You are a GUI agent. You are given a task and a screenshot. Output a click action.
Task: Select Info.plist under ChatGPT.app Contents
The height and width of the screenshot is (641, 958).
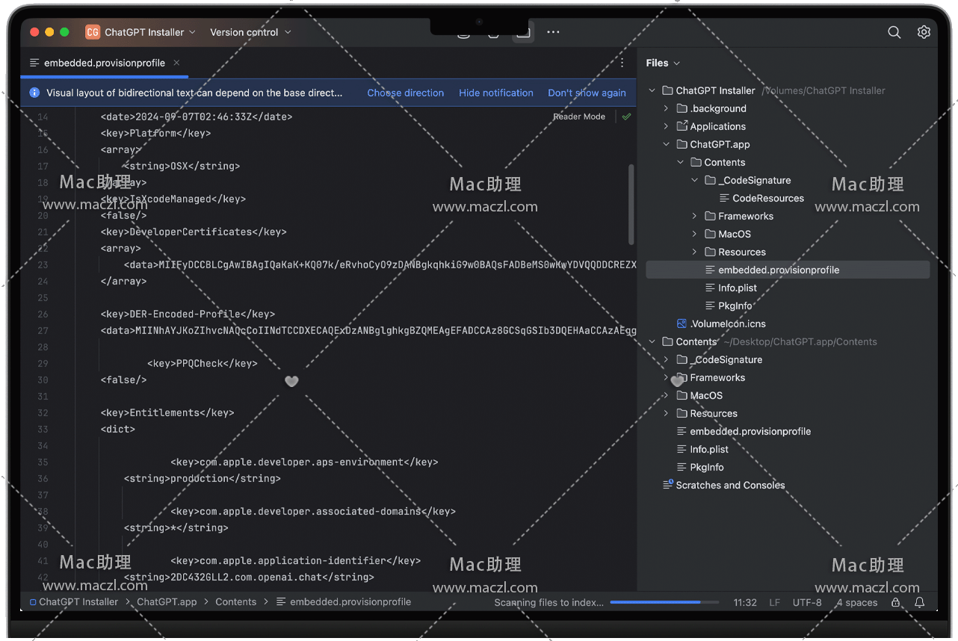click(737, 288)
